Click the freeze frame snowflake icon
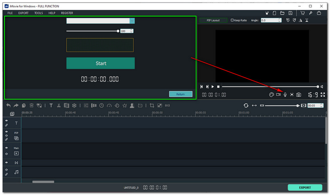This screenshot has width=330, height=195. 74,105
